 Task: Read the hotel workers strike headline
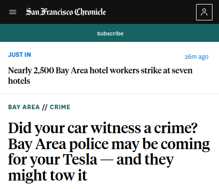coord(100,76)
